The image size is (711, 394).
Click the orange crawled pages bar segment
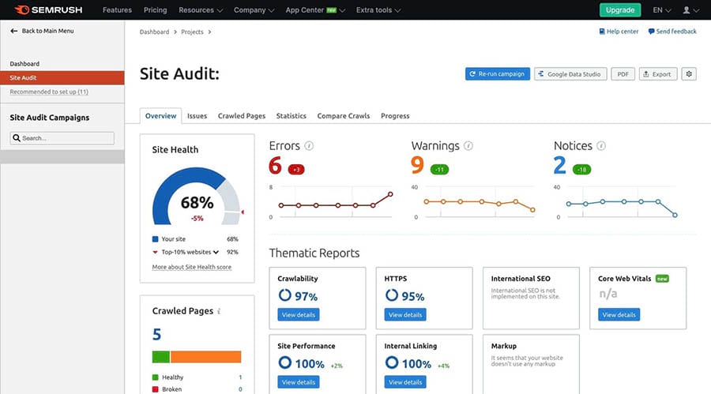click(x=205, y=356)
